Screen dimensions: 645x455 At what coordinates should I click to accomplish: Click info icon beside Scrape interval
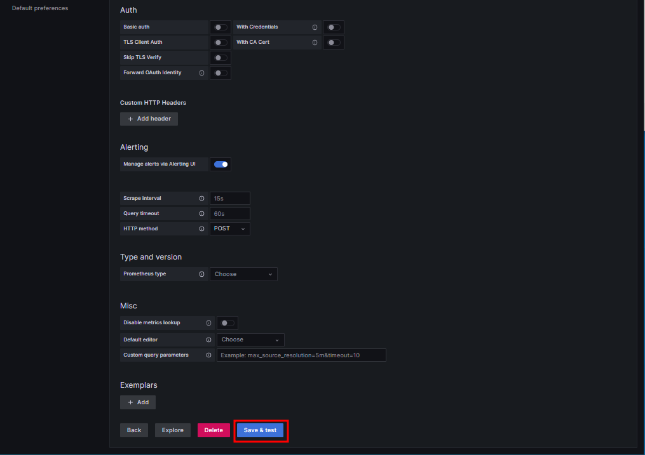tap(201, 199)
